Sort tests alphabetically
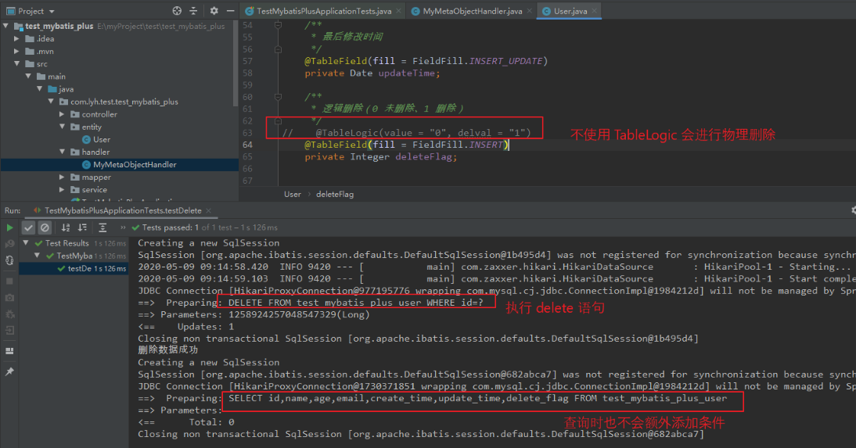This screenshot has width=856, height=448. click(66, 228)
